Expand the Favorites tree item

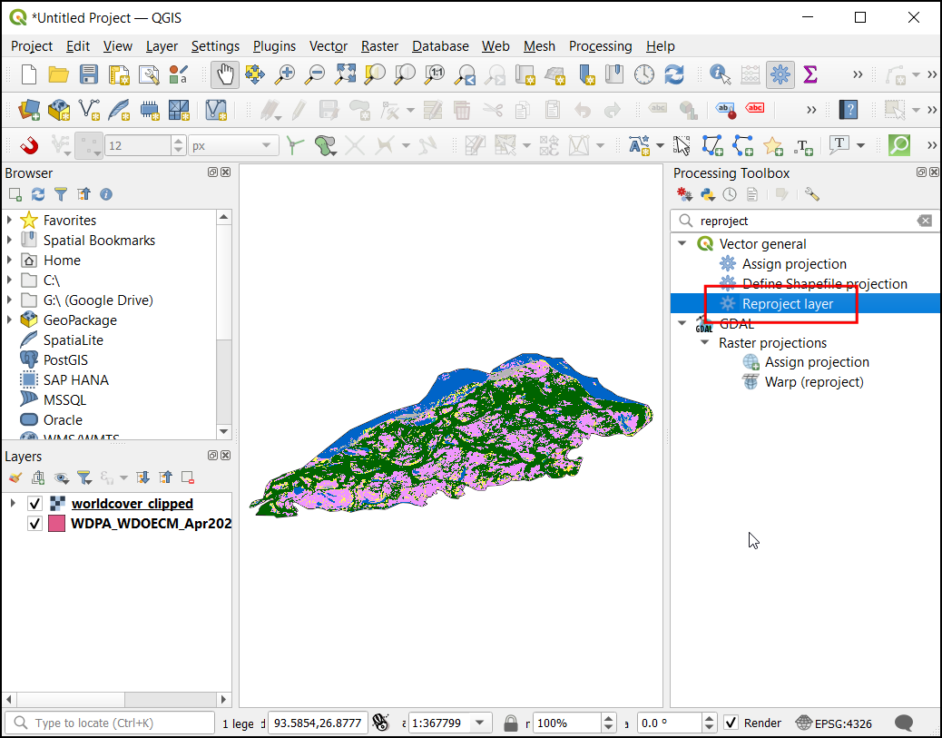[10, 221]
